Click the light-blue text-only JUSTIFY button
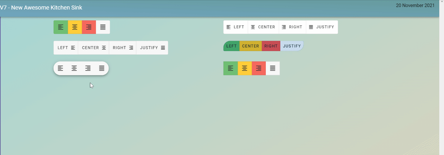 point(292,46)
